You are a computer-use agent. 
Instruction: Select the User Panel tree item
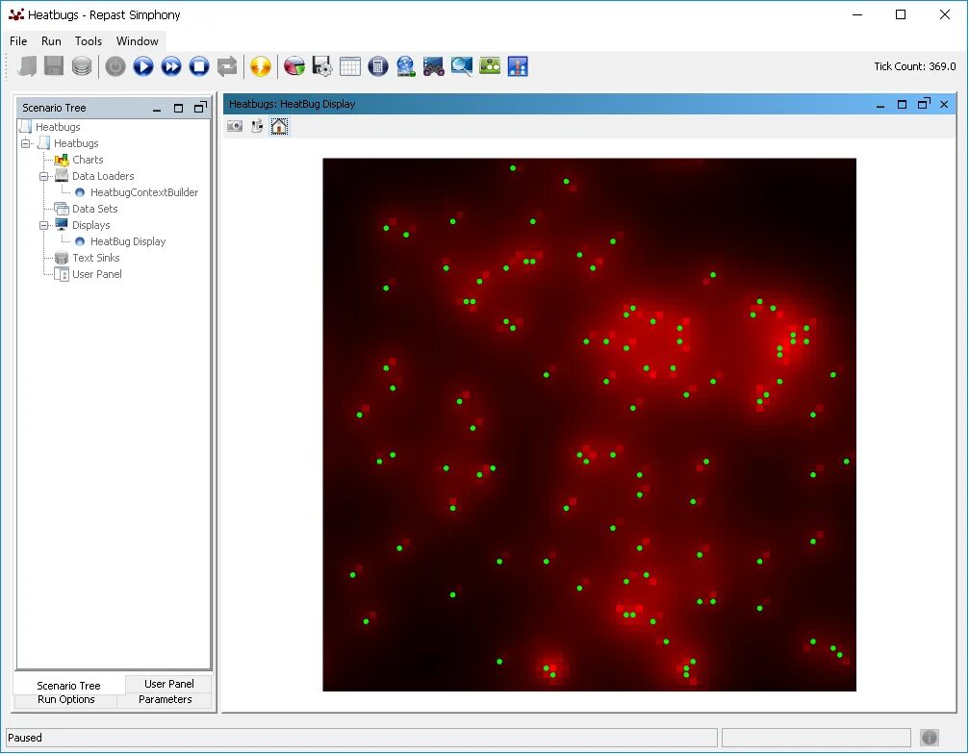pos(96,274)
